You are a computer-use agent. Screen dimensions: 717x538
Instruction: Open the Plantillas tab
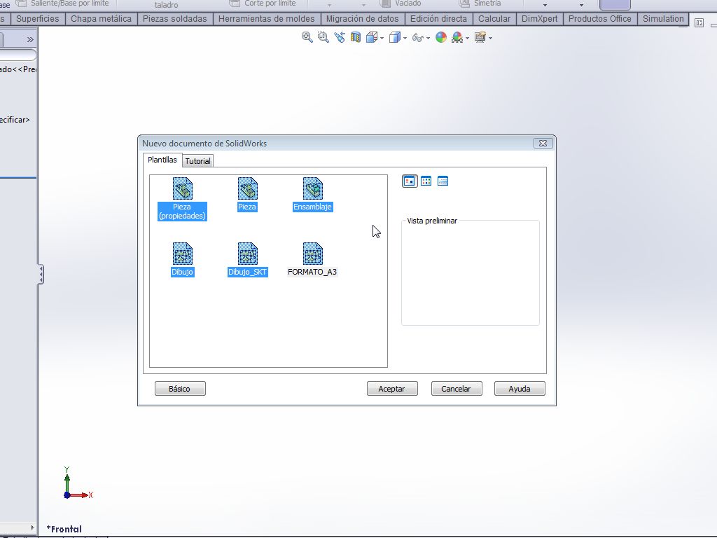coord(162,160)
